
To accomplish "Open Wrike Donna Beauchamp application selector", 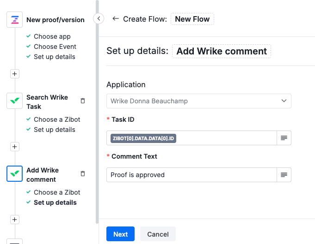I will click(x=199, y=101).
